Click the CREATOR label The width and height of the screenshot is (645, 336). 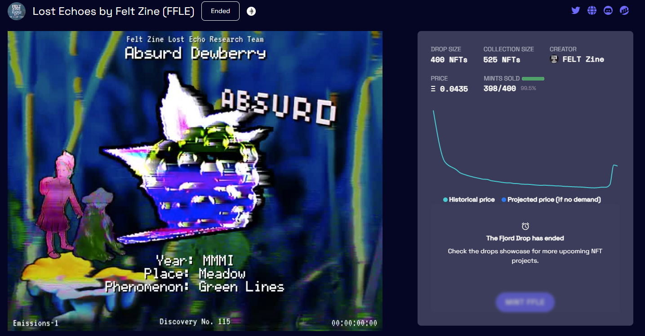pos(563,49)
